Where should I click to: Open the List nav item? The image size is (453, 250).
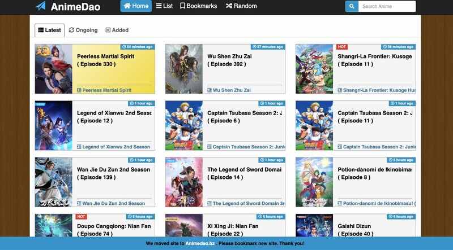(x=164, y=6)
